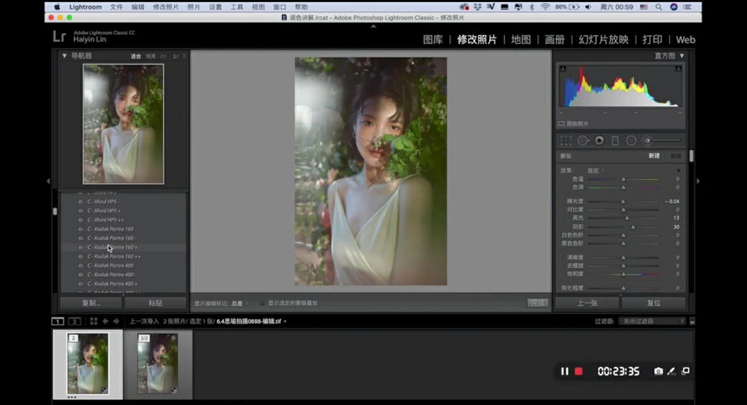Collapse the effect sliders disclosure triangle
Image resolution: width=747 pixels, height=405 pixels.
tap(678, 170)
